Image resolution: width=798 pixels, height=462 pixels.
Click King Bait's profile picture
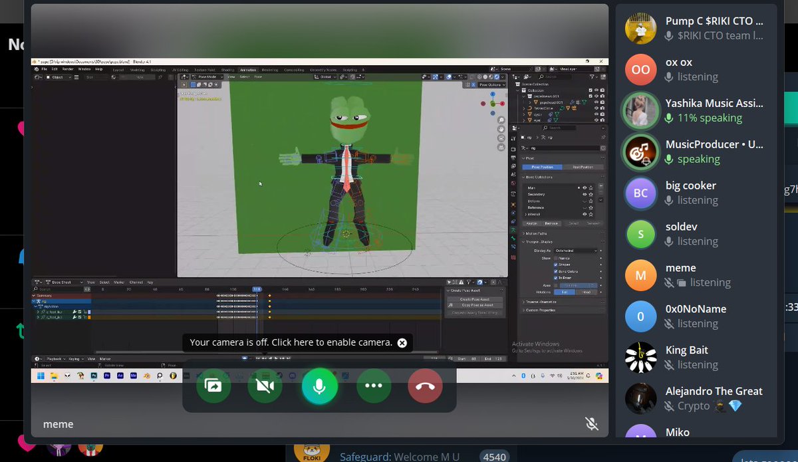pos(641,358)
